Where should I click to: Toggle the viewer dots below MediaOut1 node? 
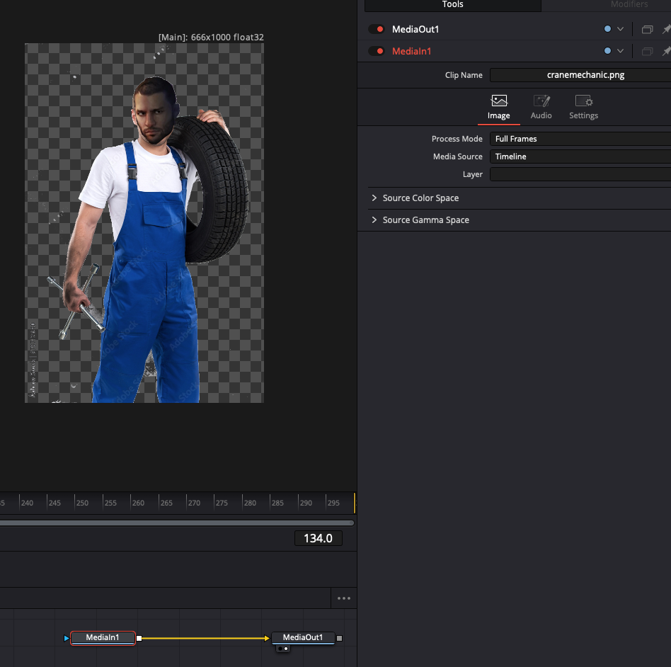[x=282, y=649]
